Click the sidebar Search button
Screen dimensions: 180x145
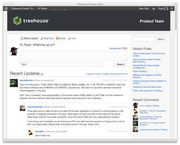(161, 39)
